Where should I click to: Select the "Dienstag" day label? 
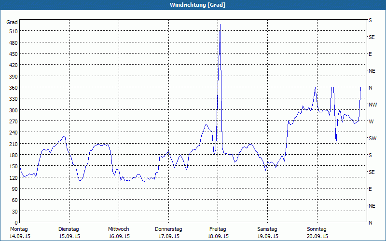tap(69, 229)
